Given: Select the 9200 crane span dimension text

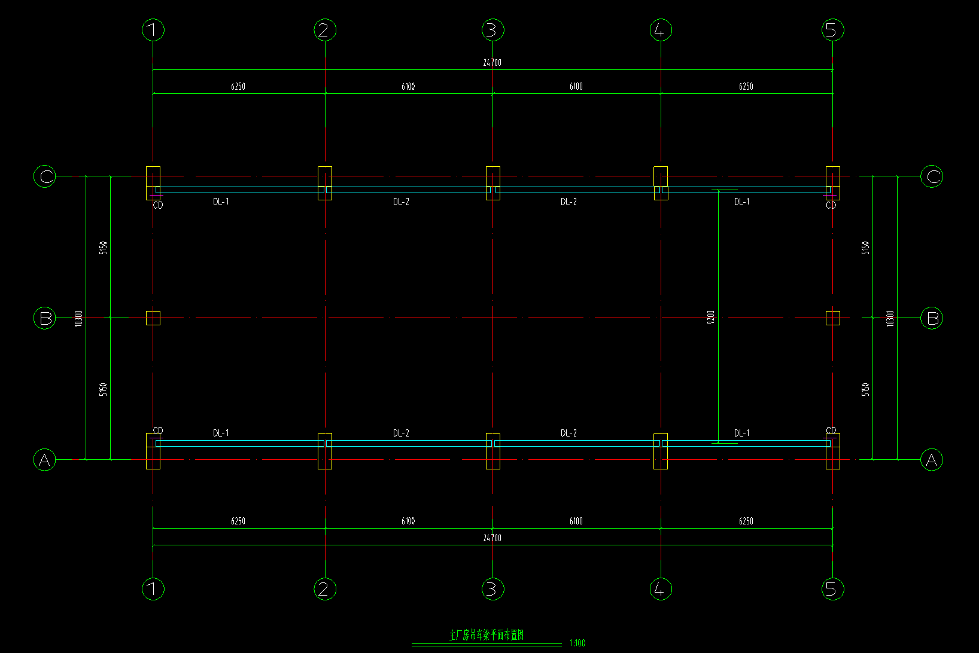Looking at the screenshot, I should [710, 317].
